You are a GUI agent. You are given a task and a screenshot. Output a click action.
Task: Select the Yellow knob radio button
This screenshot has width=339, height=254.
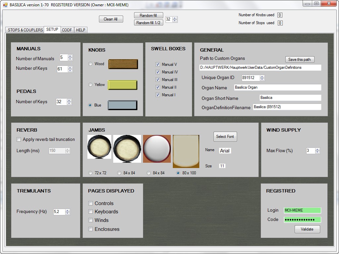click(90, 85)
